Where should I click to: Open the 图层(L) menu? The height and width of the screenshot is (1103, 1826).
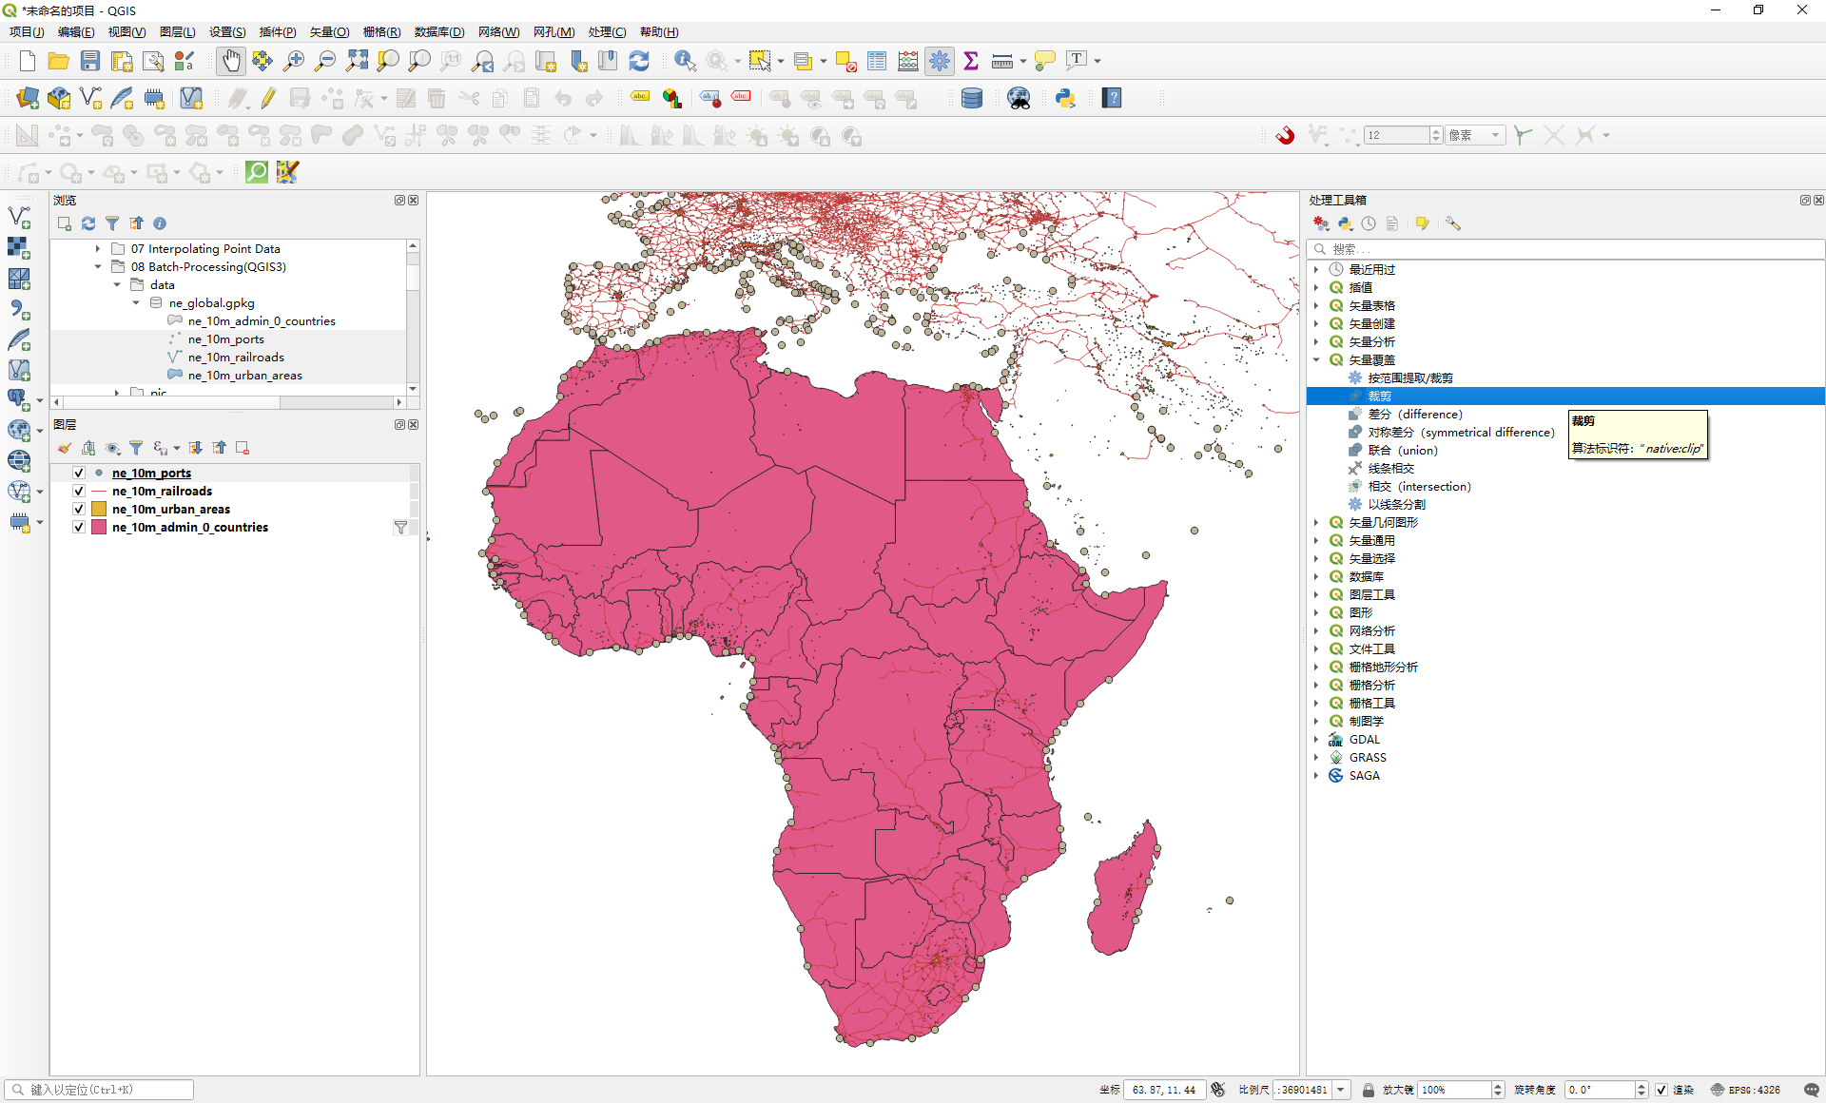coord(177,31)
